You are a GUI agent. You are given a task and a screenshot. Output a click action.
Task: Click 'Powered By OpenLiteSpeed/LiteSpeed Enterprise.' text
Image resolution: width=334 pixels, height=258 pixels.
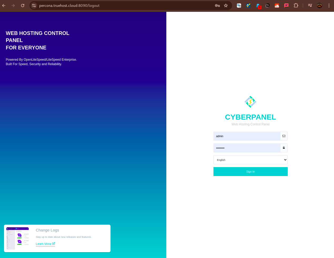[41, 60]
